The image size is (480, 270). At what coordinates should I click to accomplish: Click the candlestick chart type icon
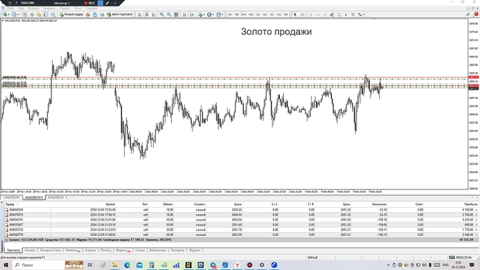[x=146, y=14]
